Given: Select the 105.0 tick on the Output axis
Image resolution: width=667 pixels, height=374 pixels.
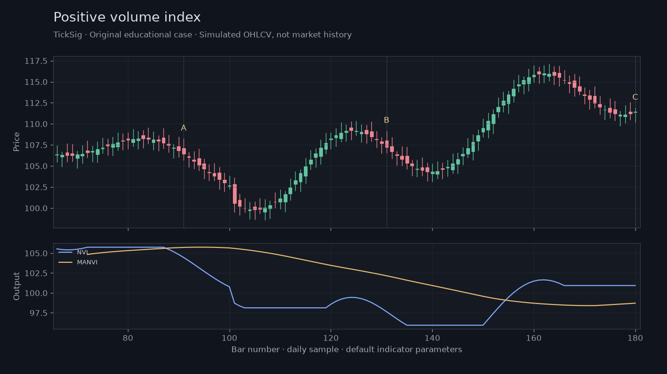Looking at the screenshot, I should 36,253.
